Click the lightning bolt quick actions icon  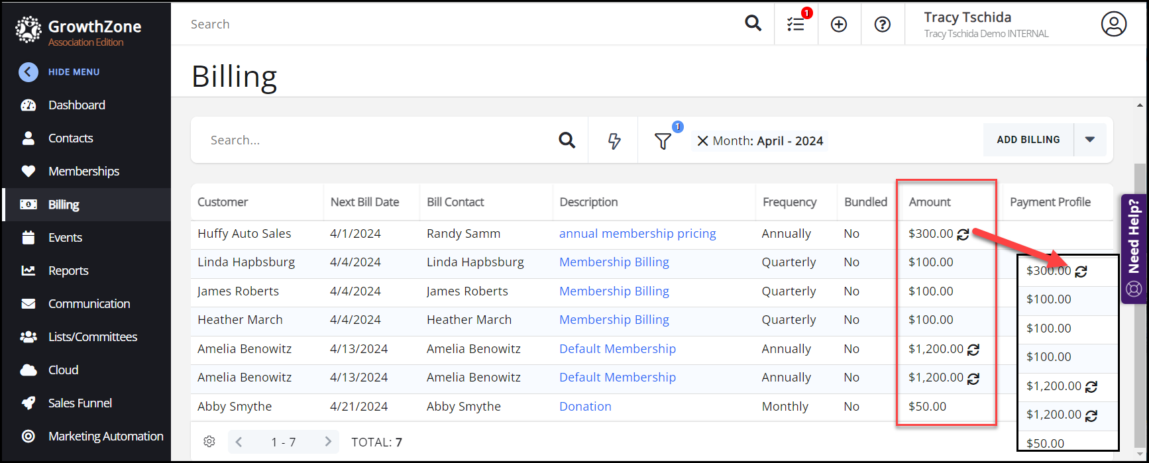click(614, 140)
